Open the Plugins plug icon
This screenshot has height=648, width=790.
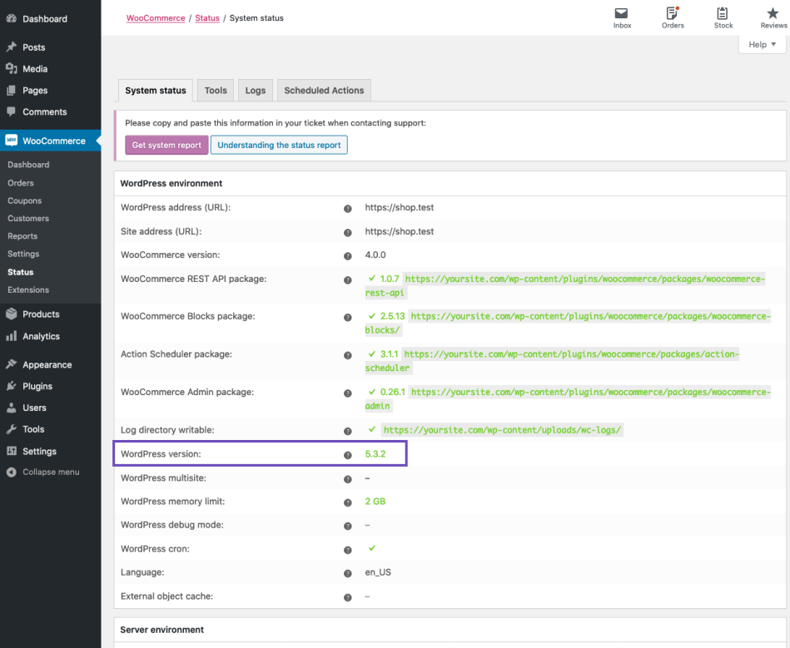(x=11, y=387)
